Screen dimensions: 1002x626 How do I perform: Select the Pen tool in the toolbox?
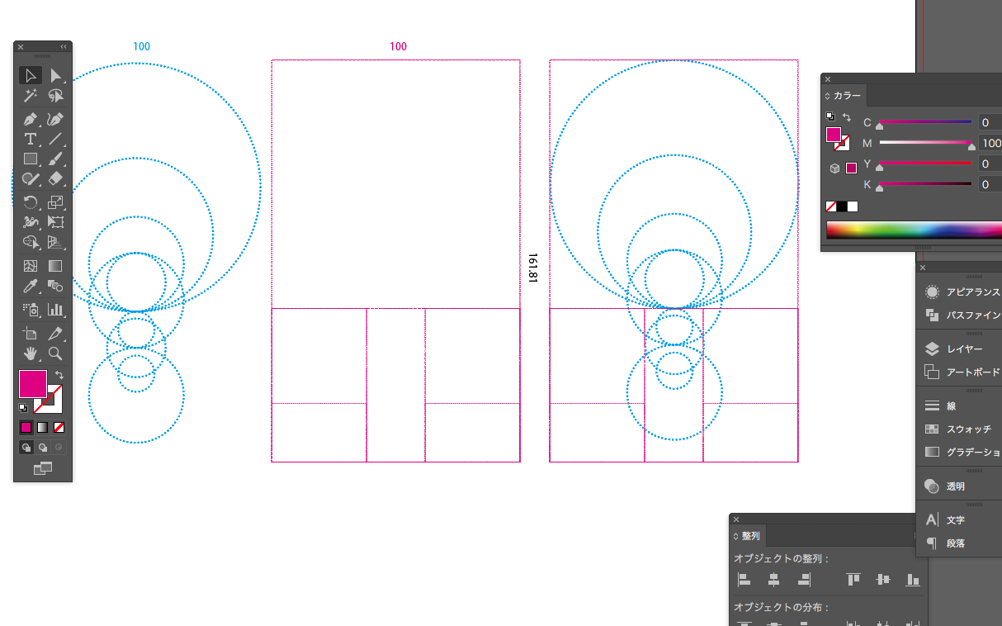31,119
